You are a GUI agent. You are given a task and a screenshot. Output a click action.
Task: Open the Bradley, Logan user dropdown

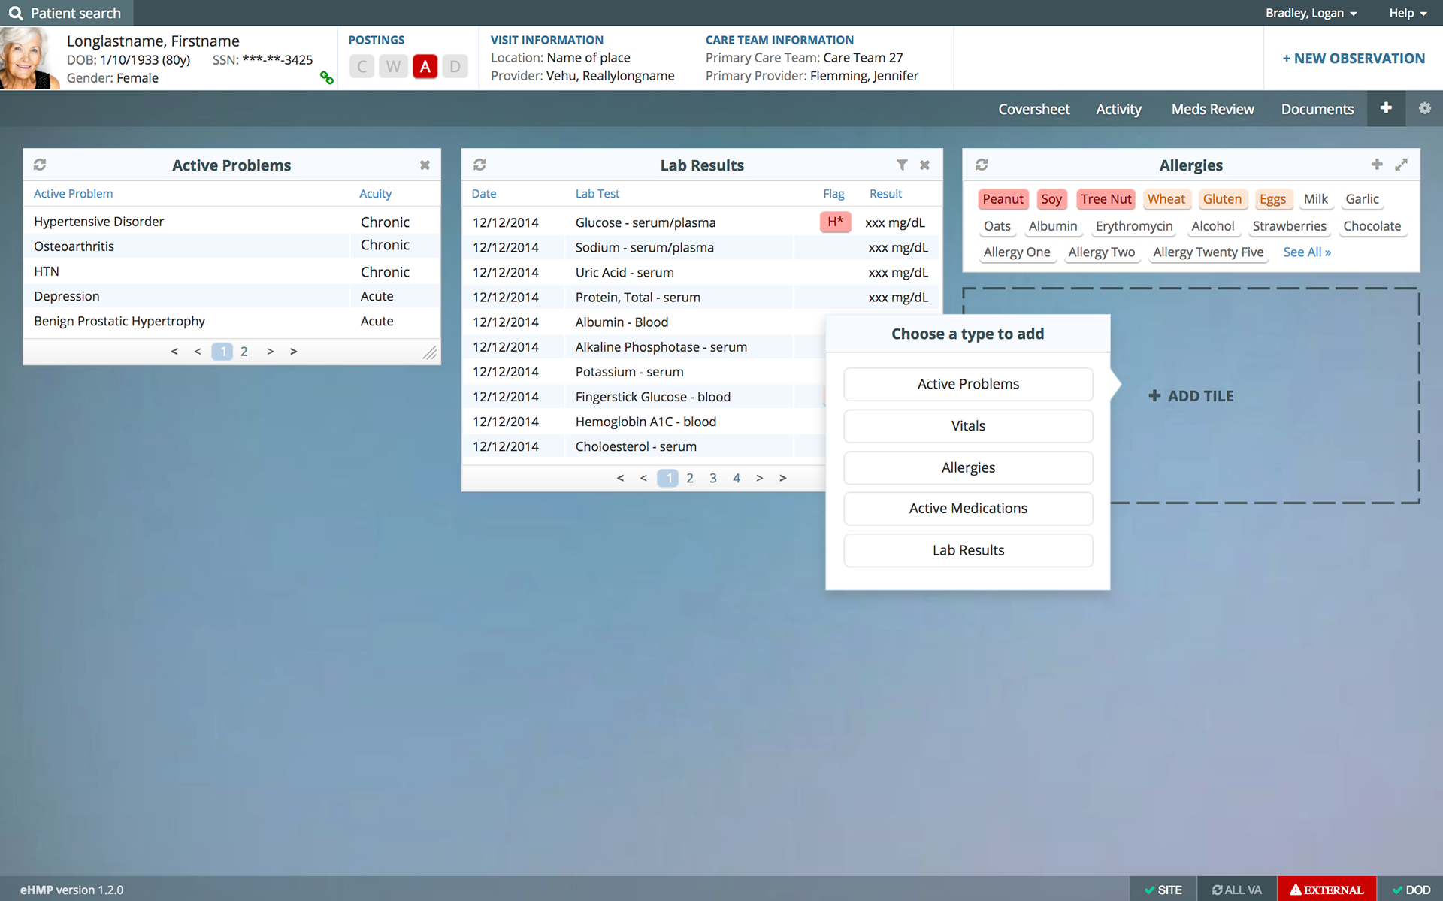(1311, 13)
